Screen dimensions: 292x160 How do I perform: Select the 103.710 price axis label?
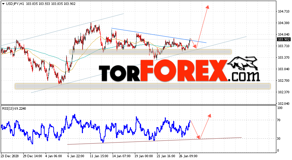click(284, 46)
